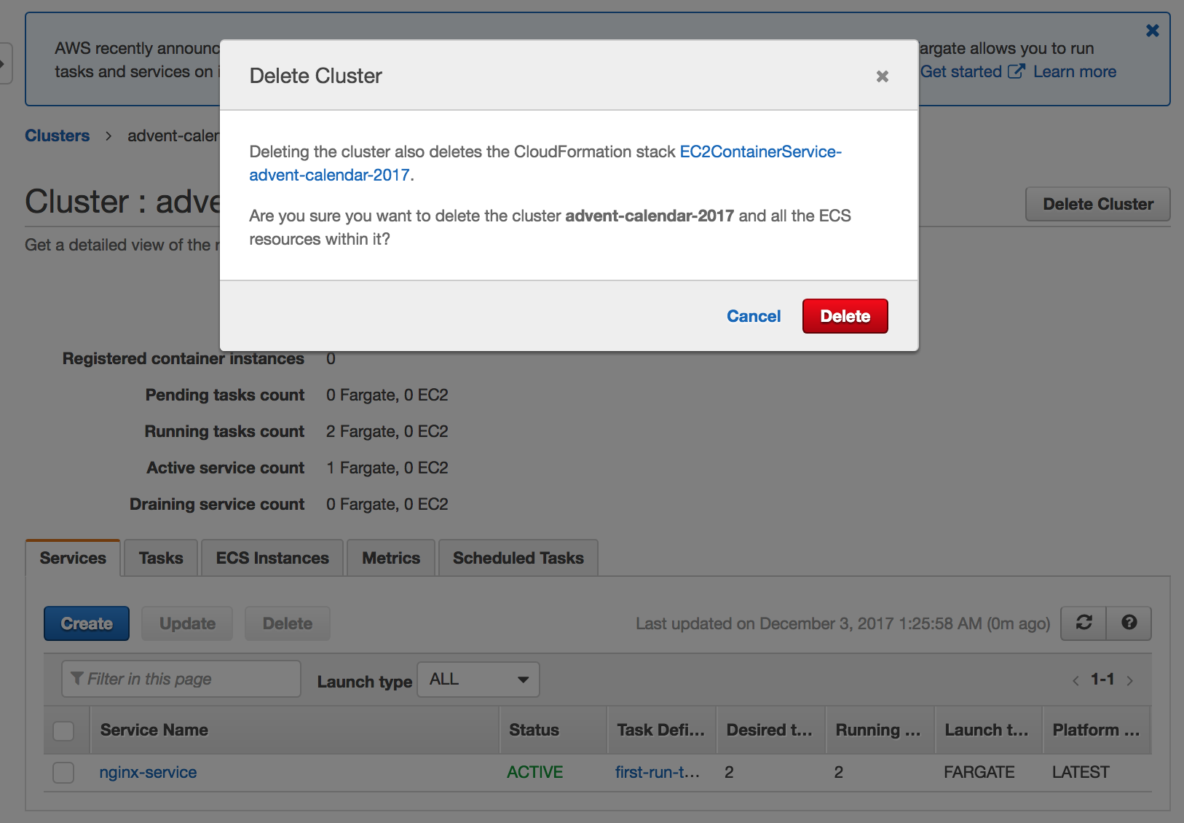Navigate to Clusters breadcrumb

click(x=58, y=135)
